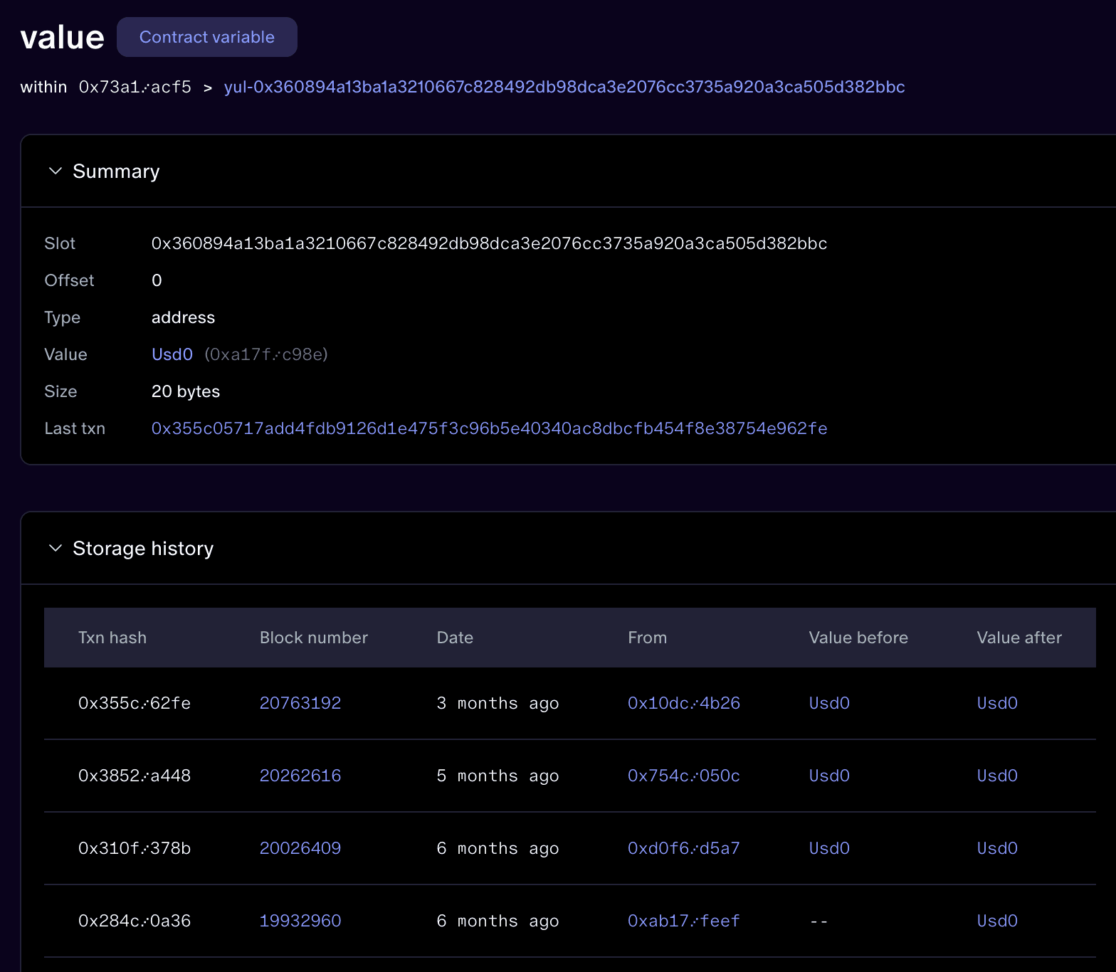Open the sender address 0x10dc…4b26
The image size is (1116, 972).
tap(683, 703)
